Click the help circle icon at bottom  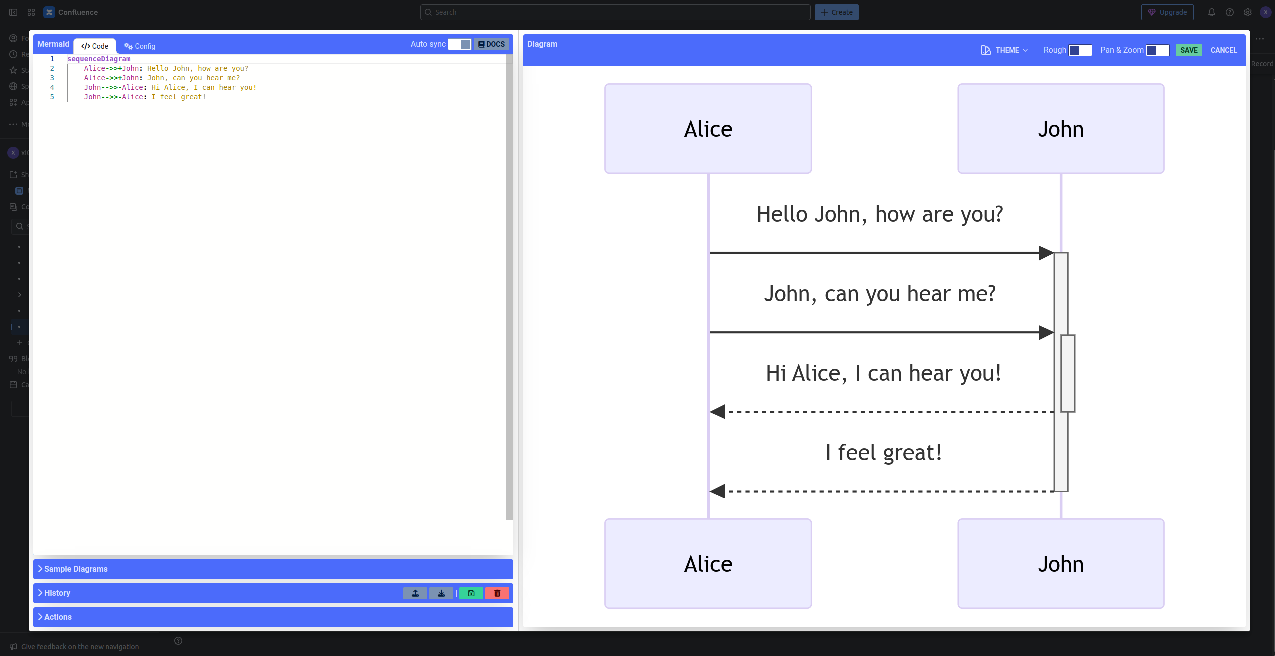point(178,641)
